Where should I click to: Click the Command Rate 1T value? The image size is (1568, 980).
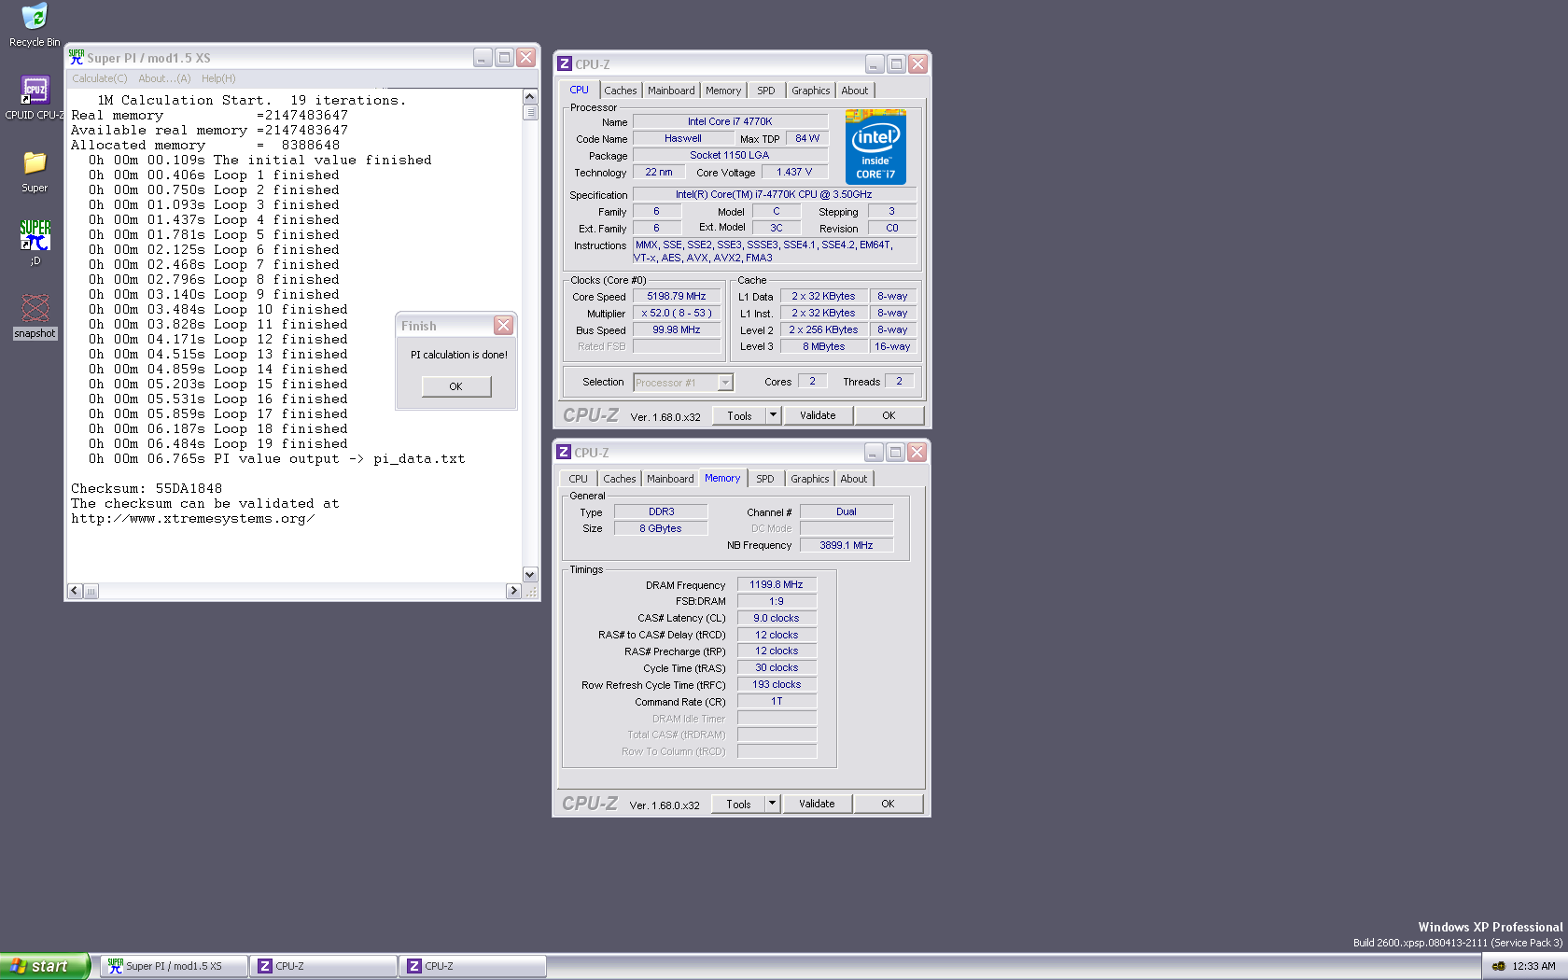coord(777,701)
